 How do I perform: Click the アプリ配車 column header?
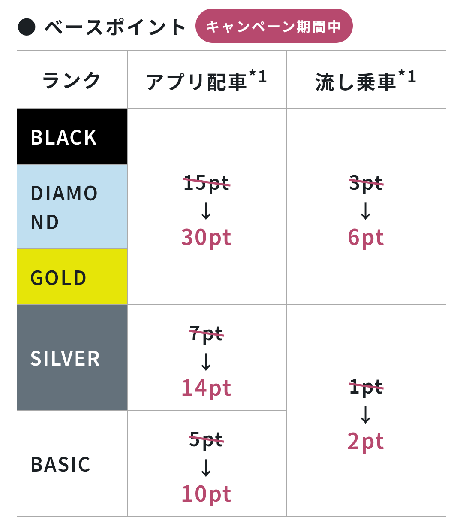coord(206,80)
